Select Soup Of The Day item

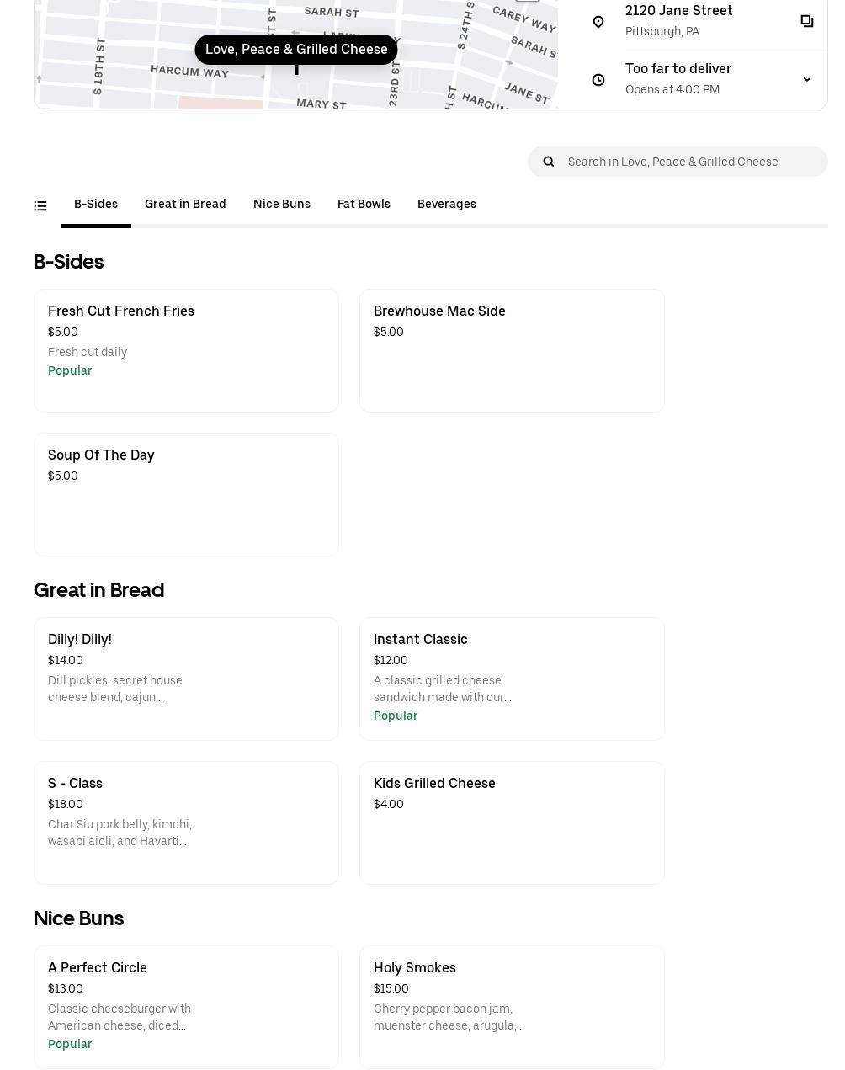tap(186, 494)
